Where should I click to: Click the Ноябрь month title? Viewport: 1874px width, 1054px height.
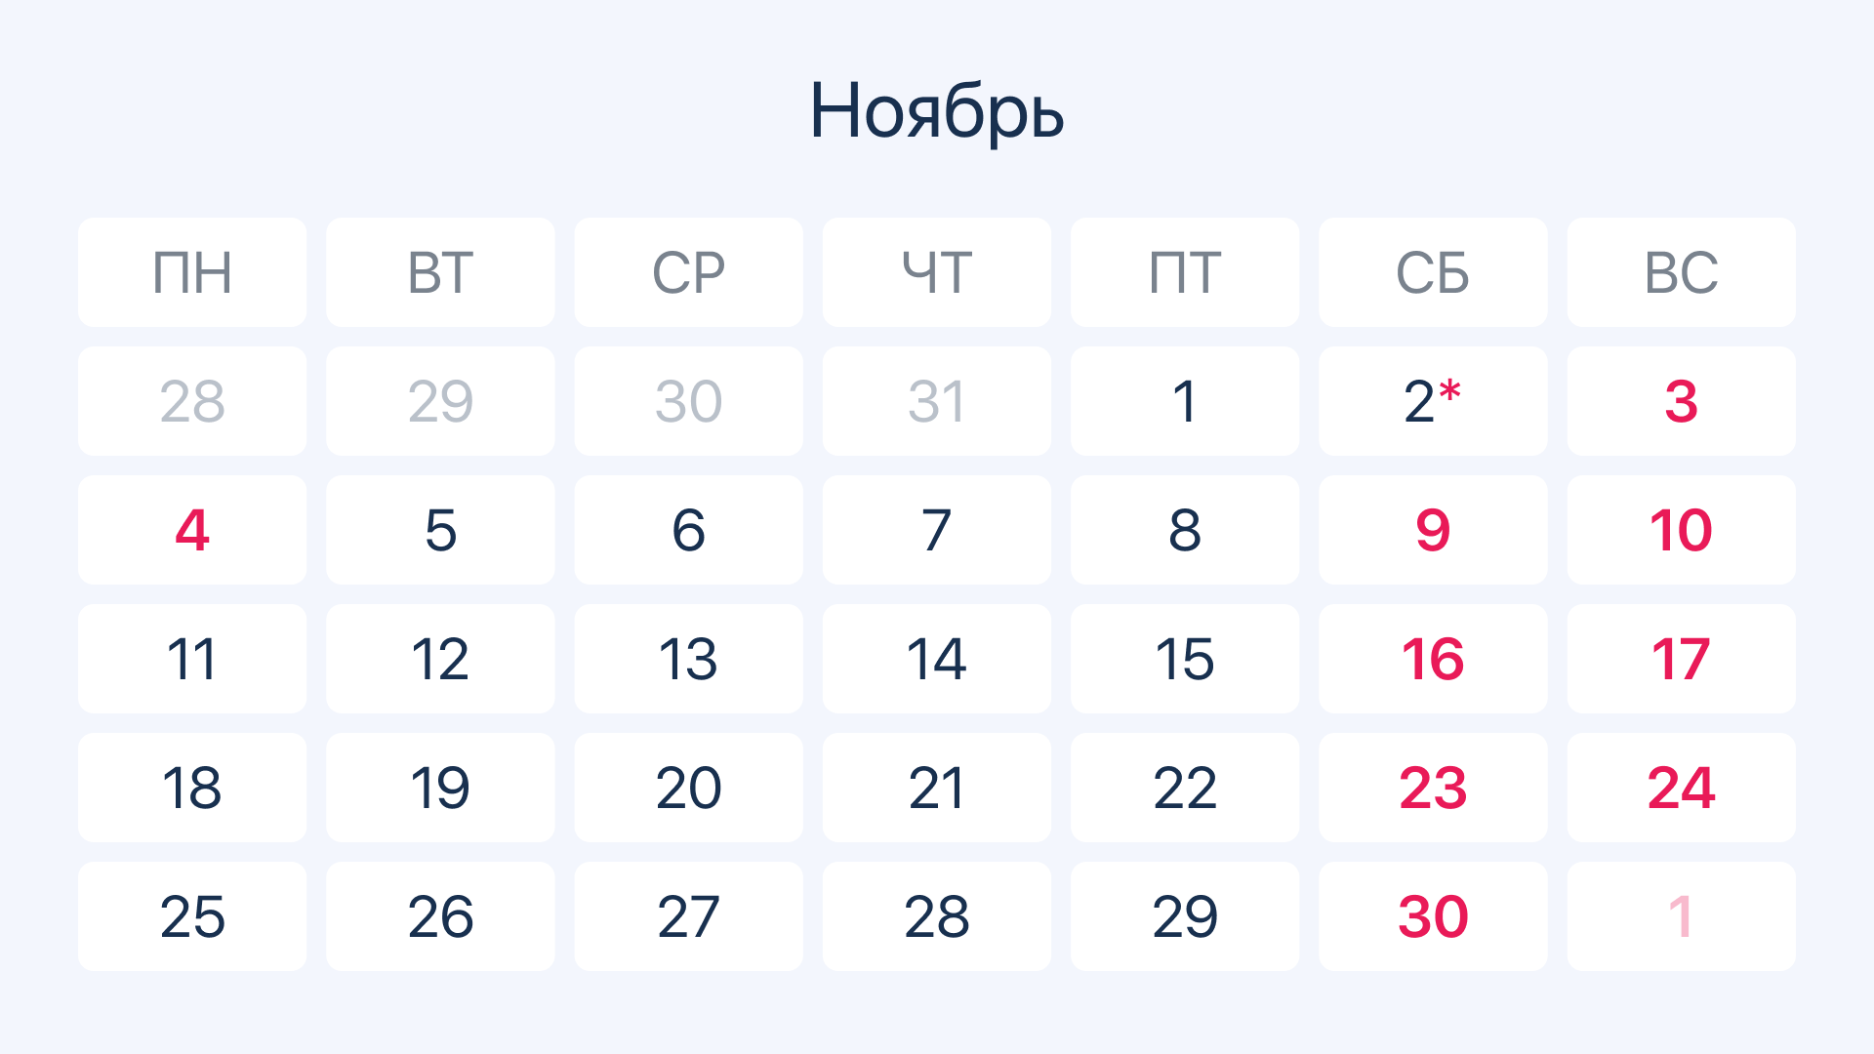coord(936,111)
